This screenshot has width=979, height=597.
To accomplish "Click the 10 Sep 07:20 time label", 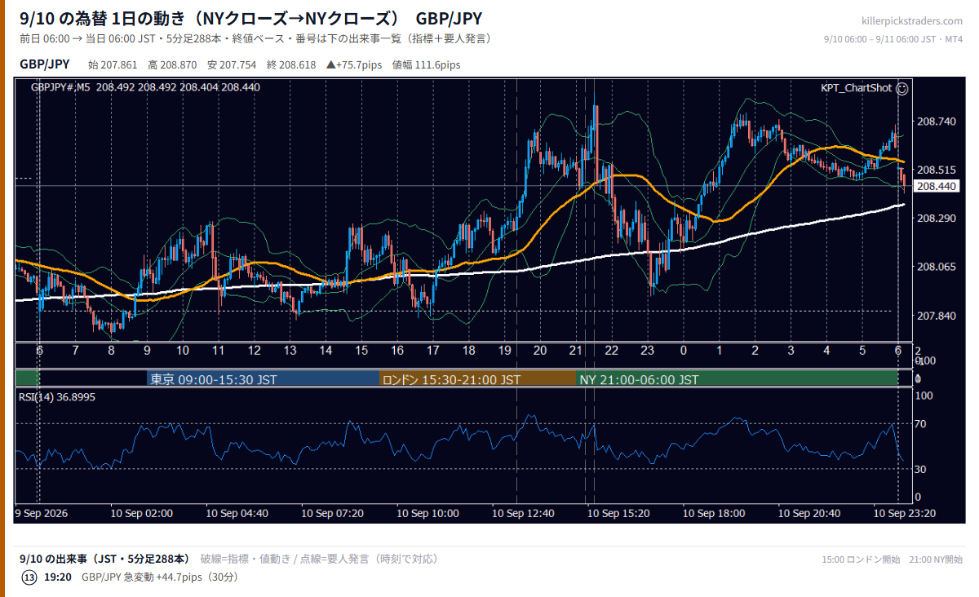I will pyautogui.click(x=333, y=514).
